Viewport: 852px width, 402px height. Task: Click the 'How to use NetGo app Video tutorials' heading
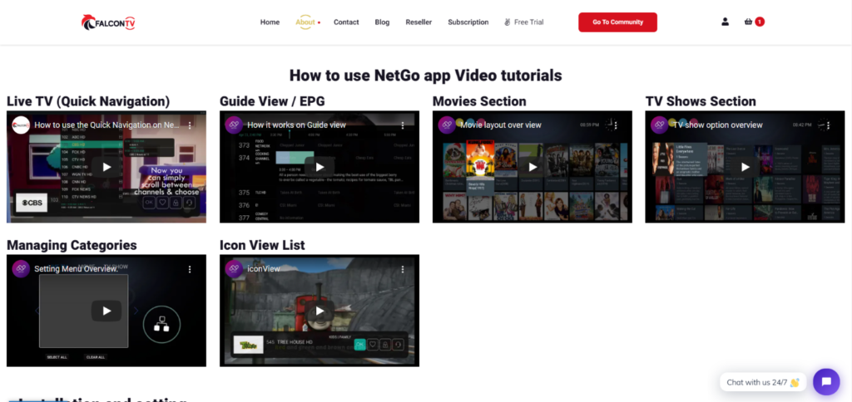[x=425, y=76]
